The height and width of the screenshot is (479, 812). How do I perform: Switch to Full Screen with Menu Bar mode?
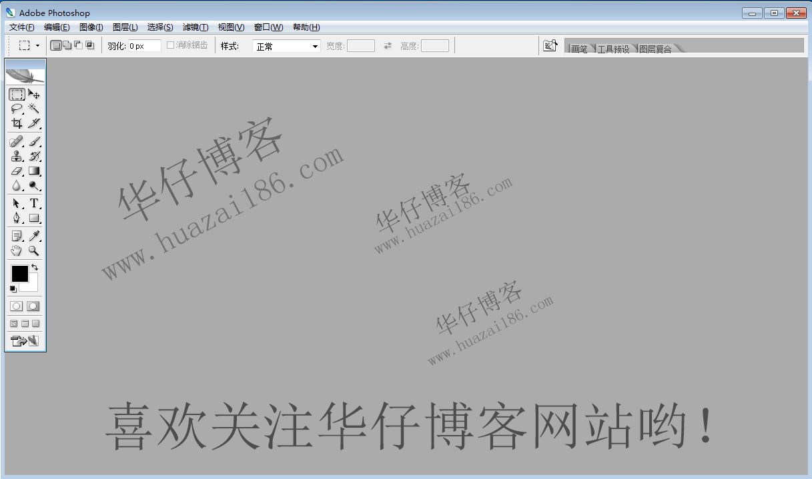click(x=25, y=324)
